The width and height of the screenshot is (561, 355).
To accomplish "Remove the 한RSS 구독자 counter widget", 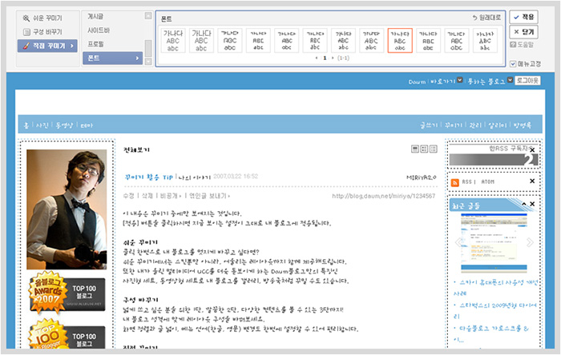I will click(532, 150).
